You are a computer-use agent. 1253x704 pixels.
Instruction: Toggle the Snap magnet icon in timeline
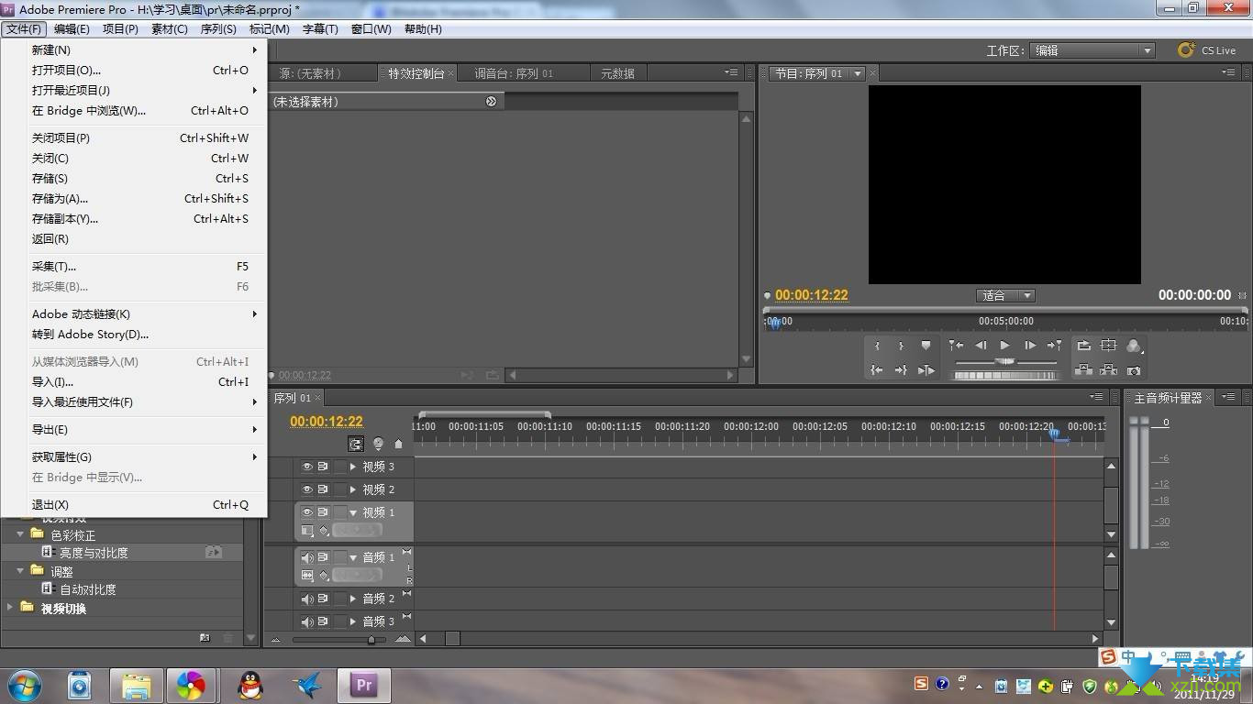[356, 444]
